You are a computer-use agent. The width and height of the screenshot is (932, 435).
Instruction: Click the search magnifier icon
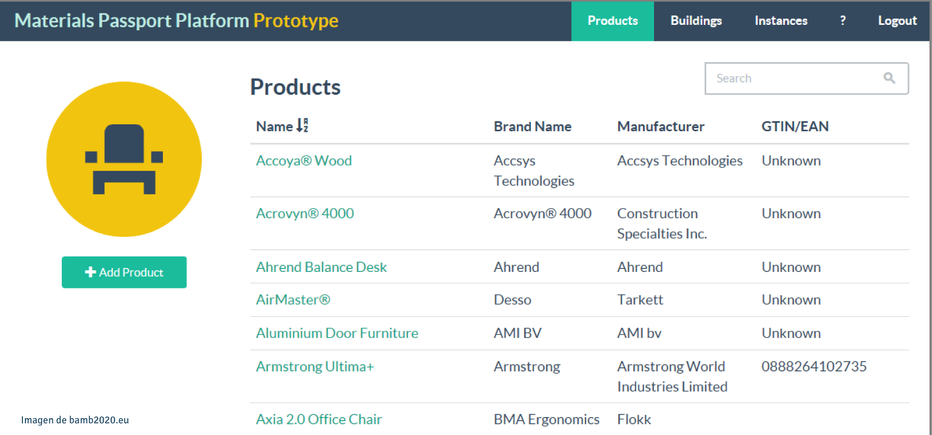point(889,78)
